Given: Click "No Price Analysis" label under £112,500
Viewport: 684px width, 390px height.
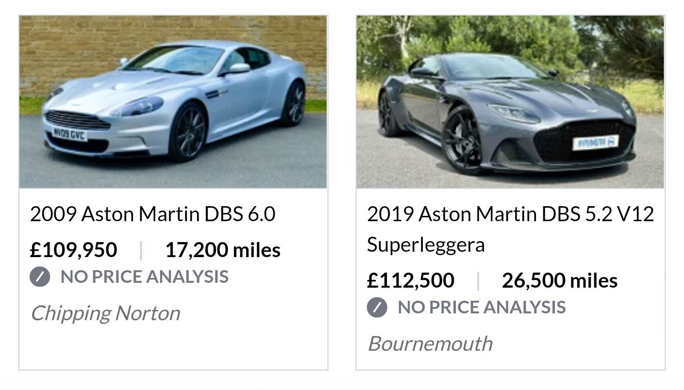Looking at the screenshot, I should (x=482, y=308).
